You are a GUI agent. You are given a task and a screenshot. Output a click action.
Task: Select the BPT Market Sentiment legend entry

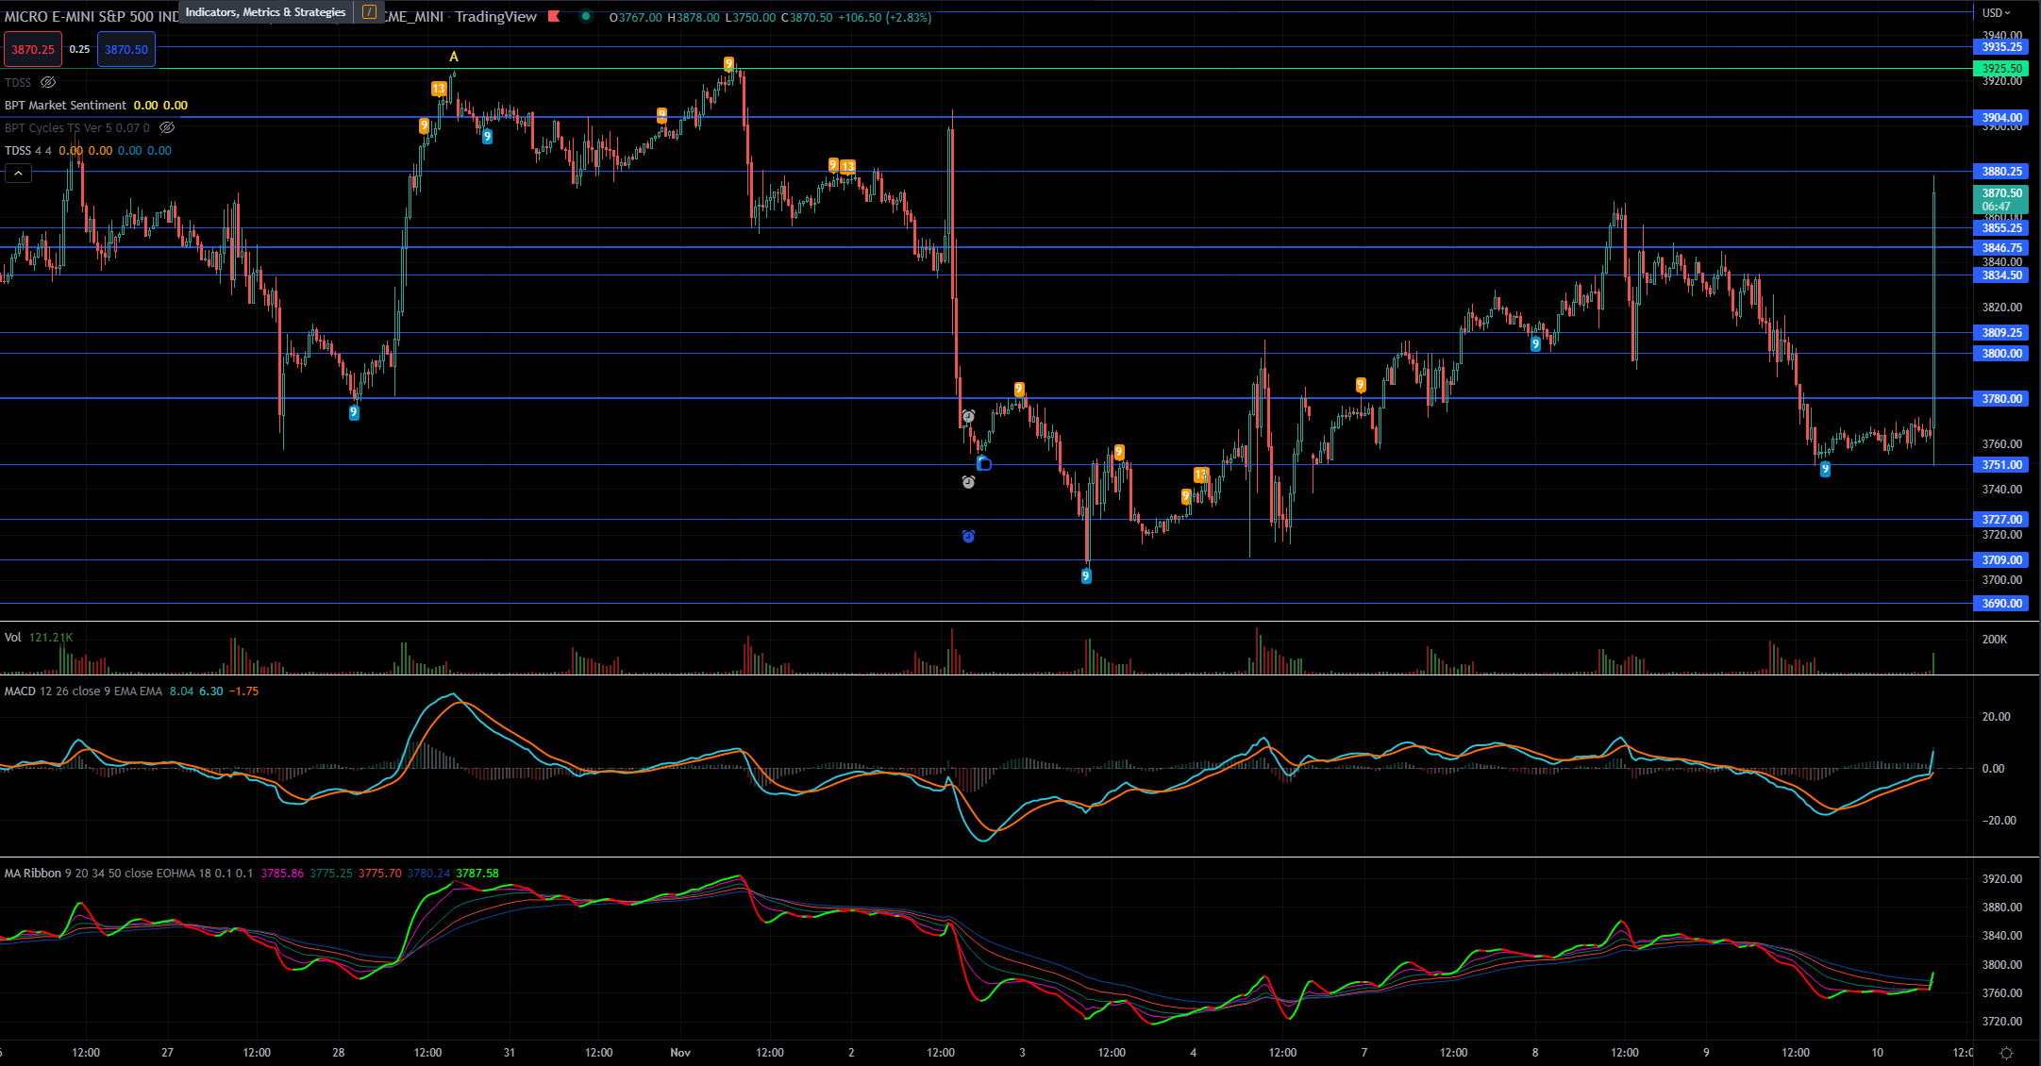coord(65,106)
